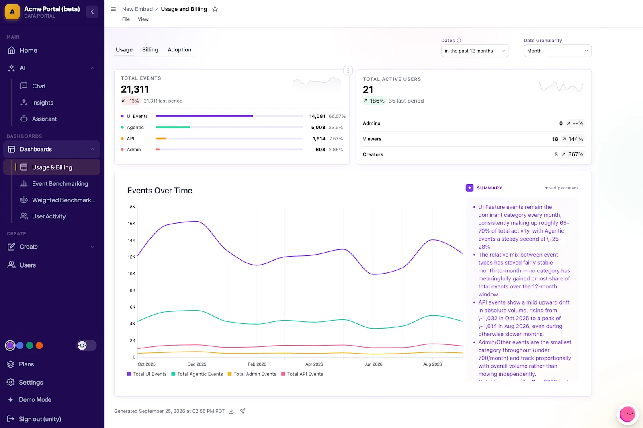Toggle Total API Events legend series
Screen dimensions: 643x428
point(302,374)
